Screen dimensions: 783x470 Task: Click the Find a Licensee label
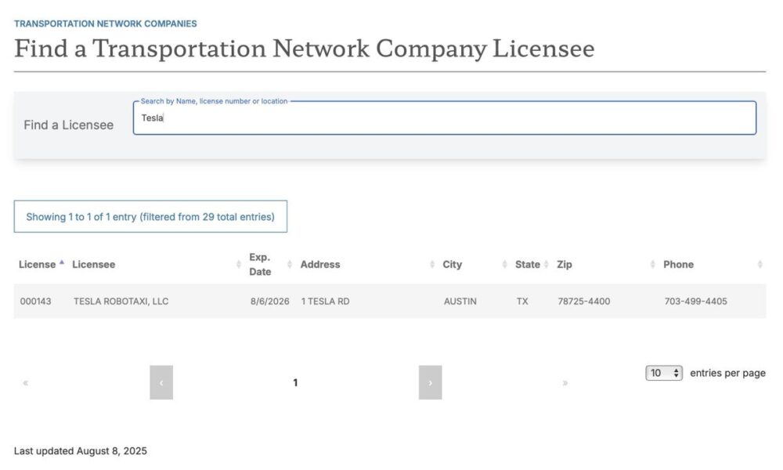coord(68,125)
